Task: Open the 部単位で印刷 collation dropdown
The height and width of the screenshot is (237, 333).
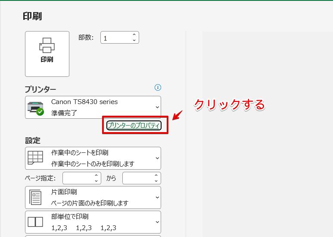Action: click(93, 222)
